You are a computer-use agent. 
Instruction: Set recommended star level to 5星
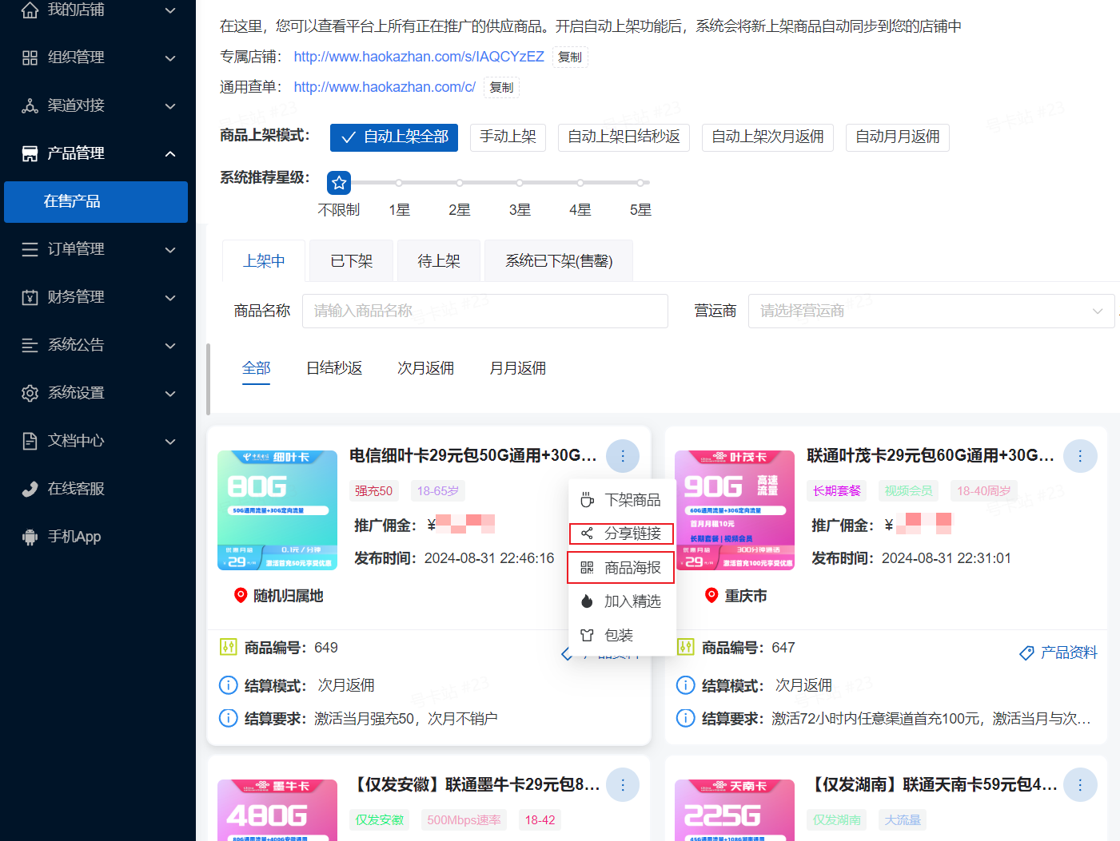[640, 183]
